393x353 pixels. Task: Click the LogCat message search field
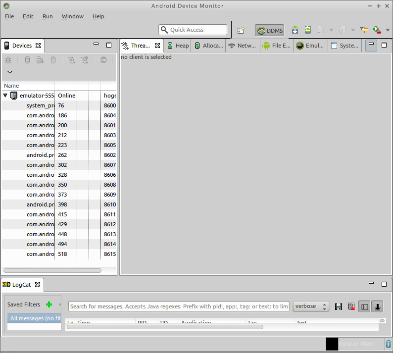pyautogui.click(x=179, y=306)
